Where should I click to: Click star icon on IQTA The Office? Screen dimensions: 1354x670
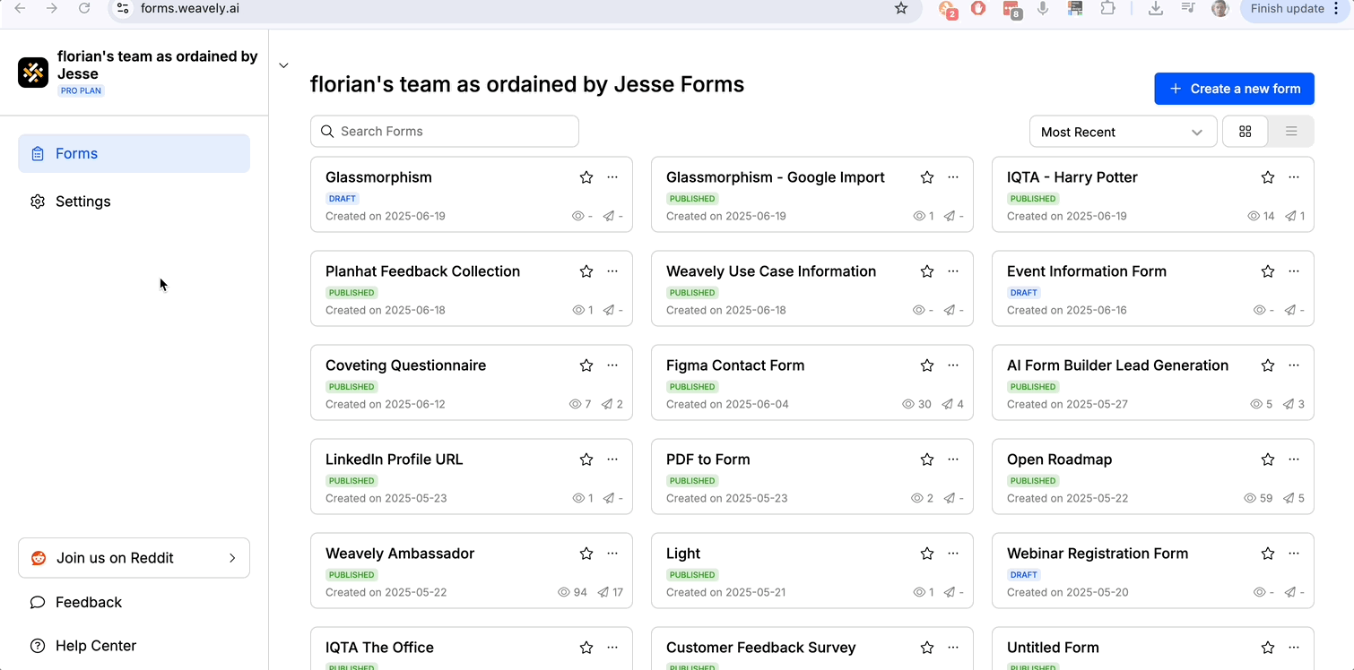pyautogui.click(x=586, y=648)
